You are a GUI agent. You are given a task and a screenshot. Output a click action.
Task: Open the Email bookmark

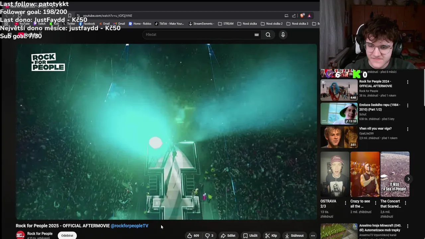coord(104,24)
